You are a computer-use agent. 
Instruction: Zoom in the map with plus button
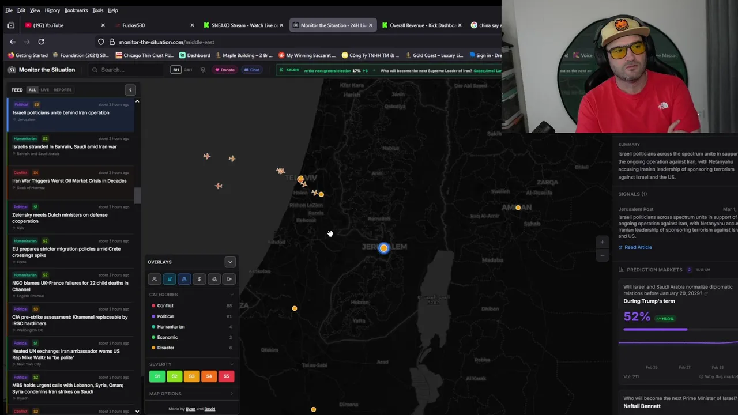(x=603, y=242)
